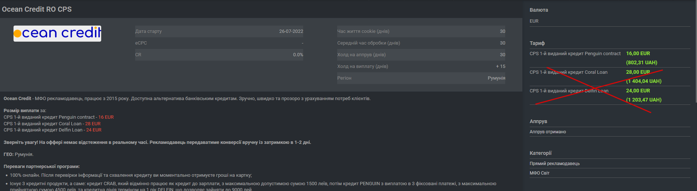Click the Регіон Румунія row

421,78
